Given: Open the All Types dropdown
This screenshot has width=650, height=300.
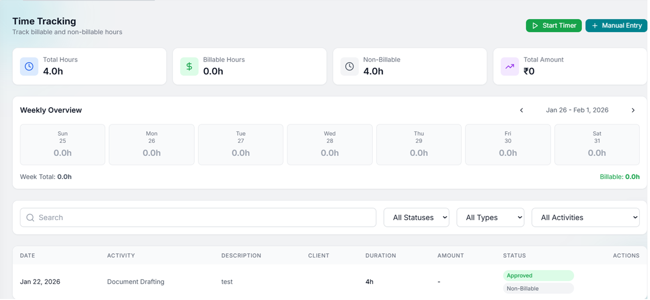Looking at the screenshot, I should click(490, 218).
